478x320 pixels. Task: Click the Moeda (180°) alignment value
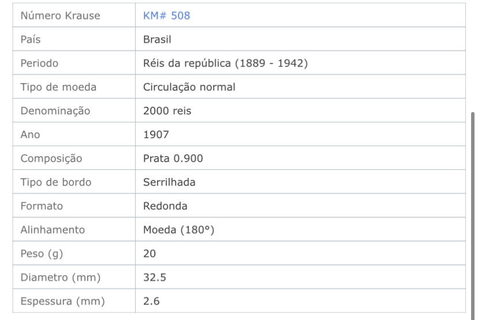pos(178,230)
